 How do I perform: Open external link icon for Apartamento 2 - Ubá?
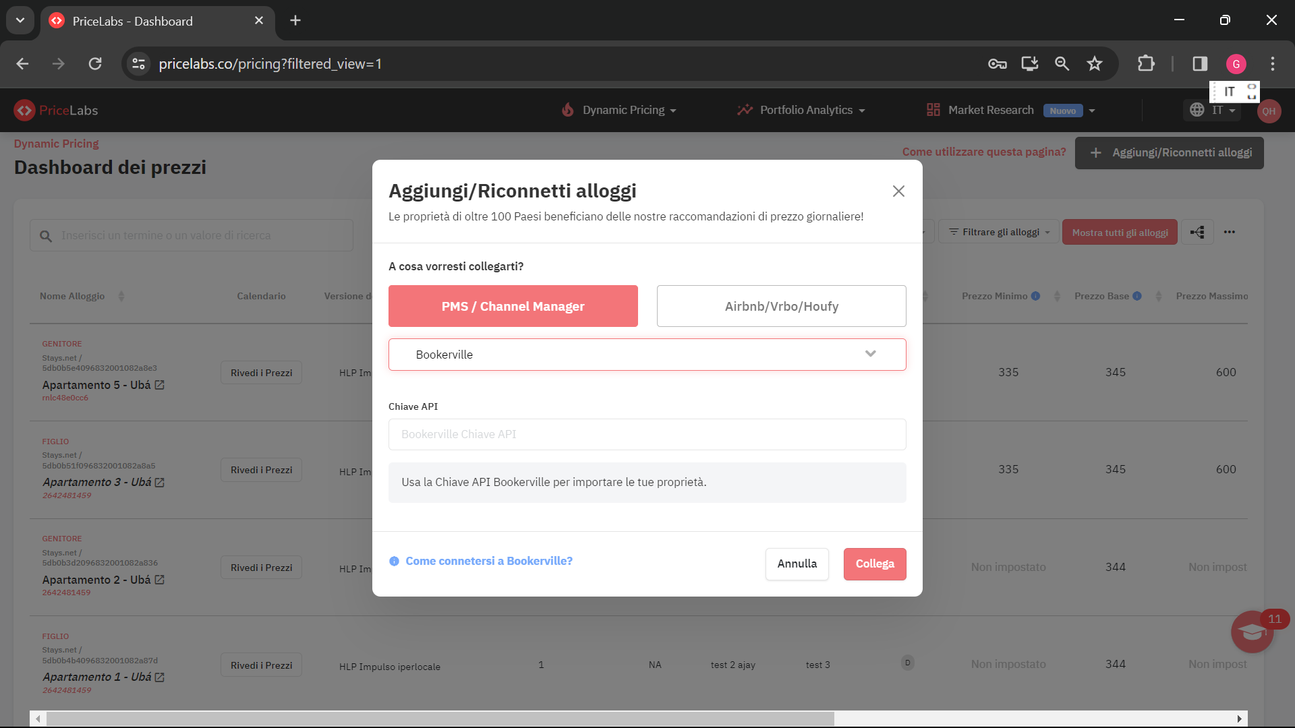(x=160, y=580)
